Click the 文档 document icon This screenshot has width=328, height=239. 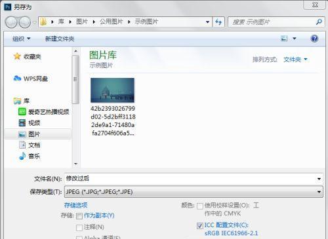pyautogui.click(x=22, y=145)
